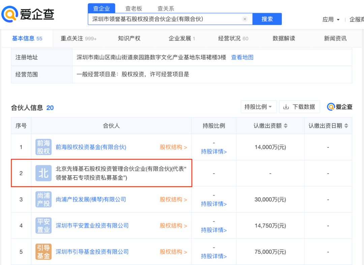Click the 合伙人信息 section heading

click(27, 108)
